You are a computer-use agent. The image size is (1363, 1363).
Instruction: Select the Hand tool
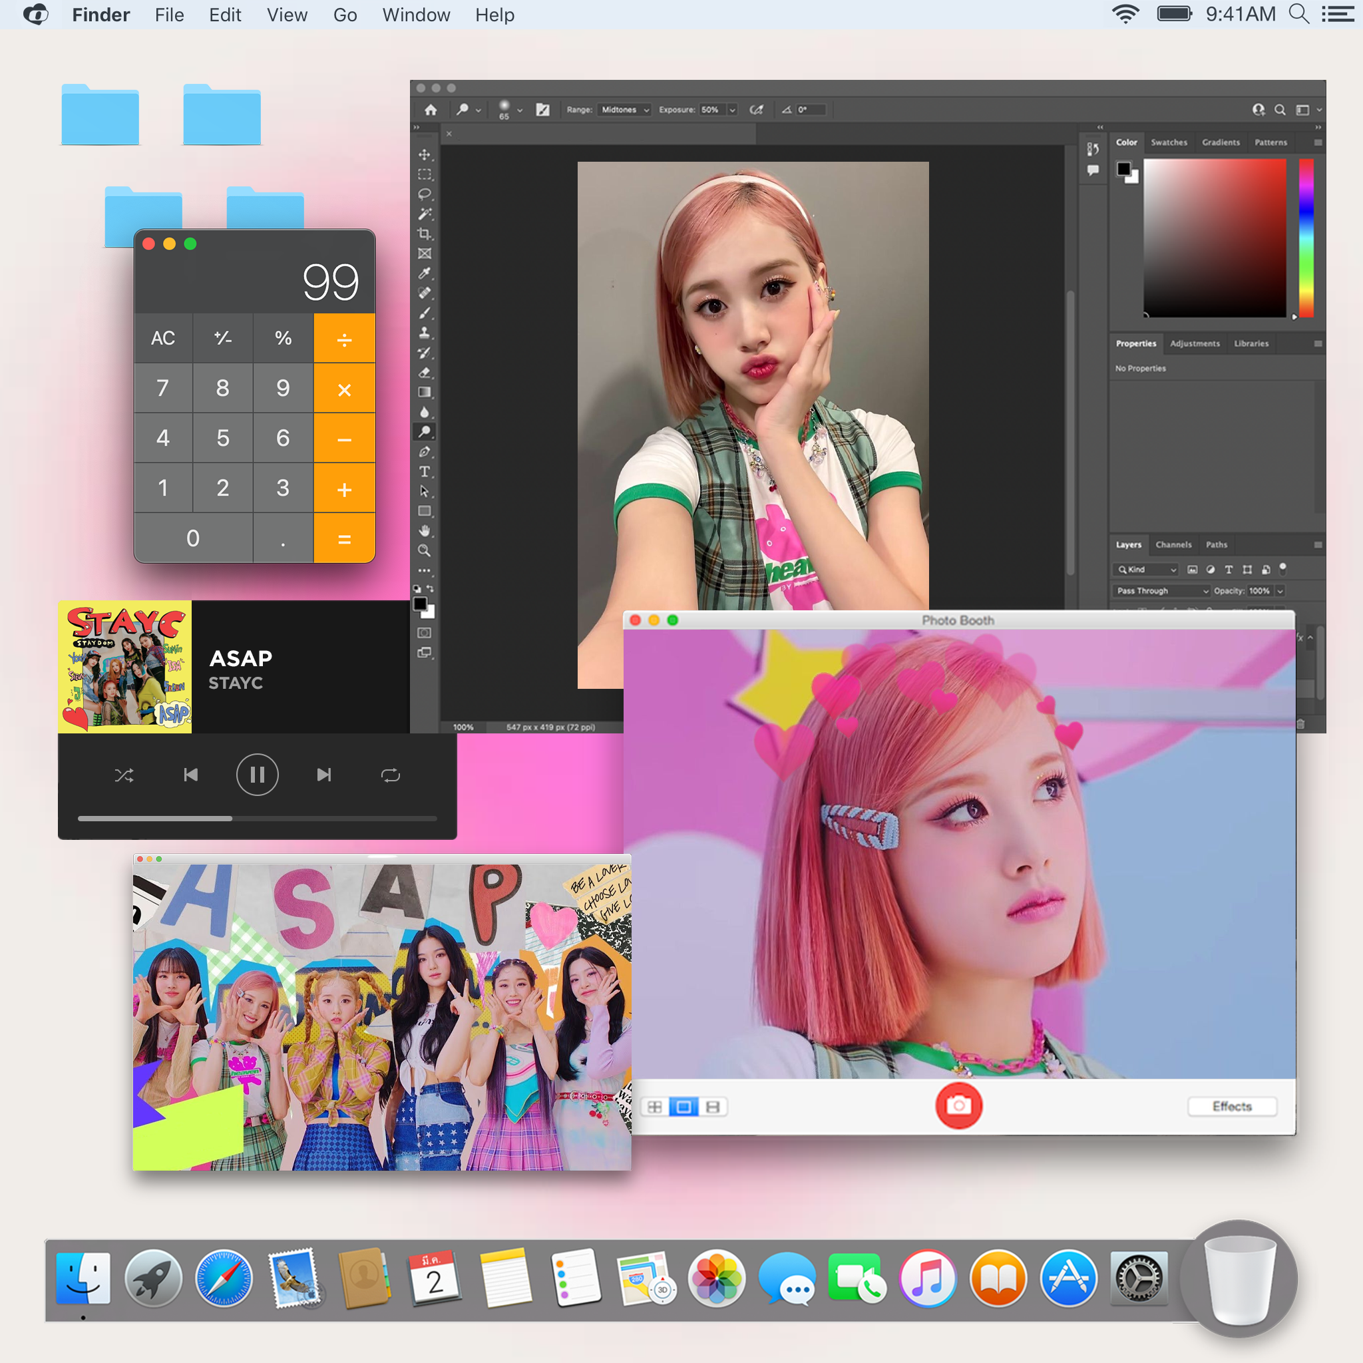click(x=424, y=530)
